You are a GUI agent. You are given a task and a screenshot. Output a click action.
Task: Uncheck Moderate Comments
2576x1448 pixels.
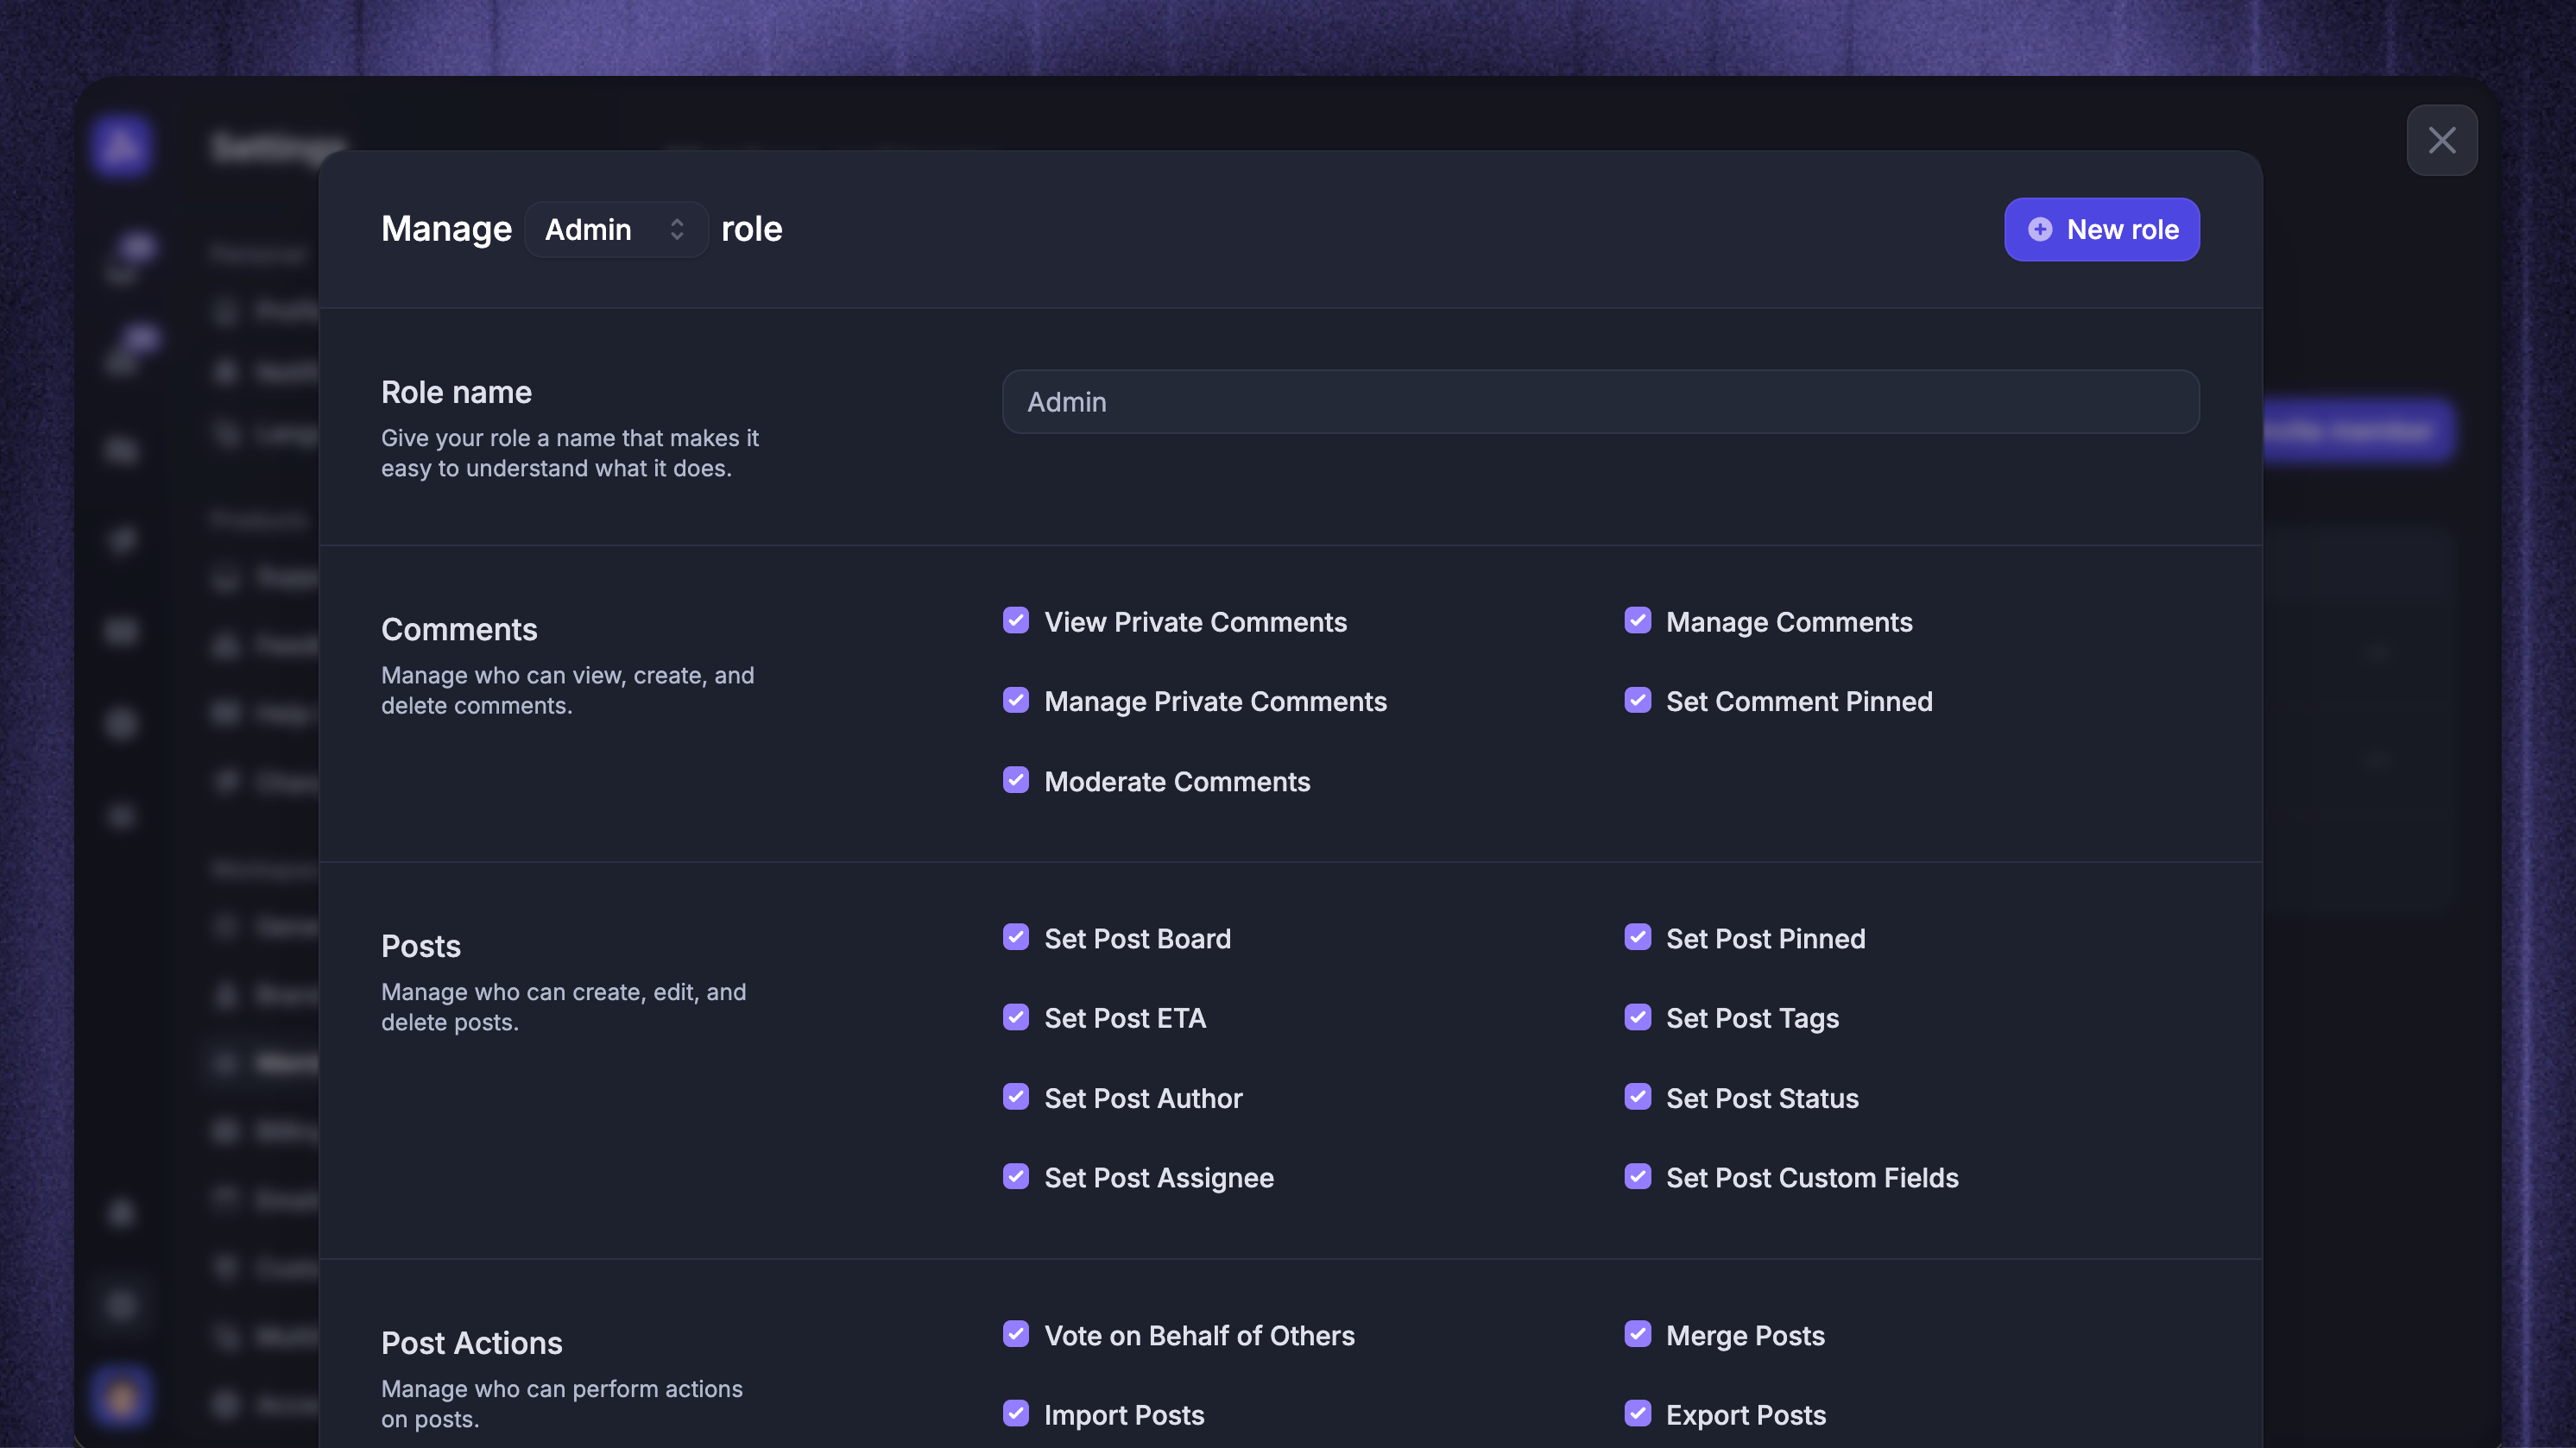pyautogui.click(x=1016, y=780)
